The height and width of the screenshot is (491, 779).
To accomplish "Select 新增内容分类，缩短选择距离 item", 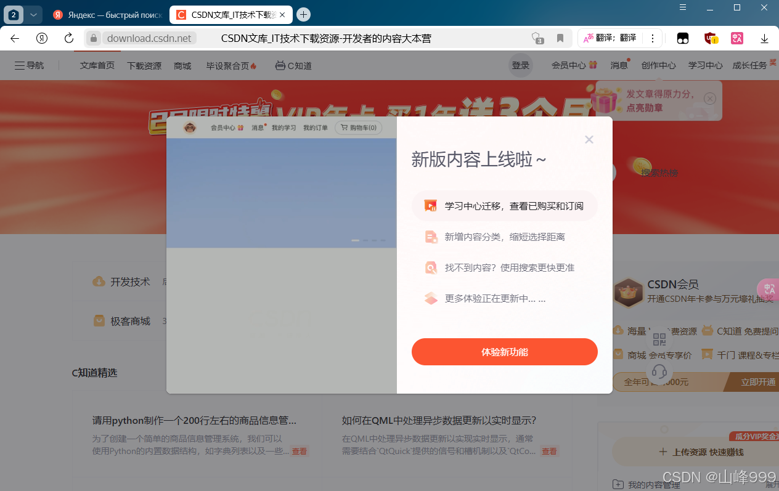I will pyautogui.click(x=505, y=237).
